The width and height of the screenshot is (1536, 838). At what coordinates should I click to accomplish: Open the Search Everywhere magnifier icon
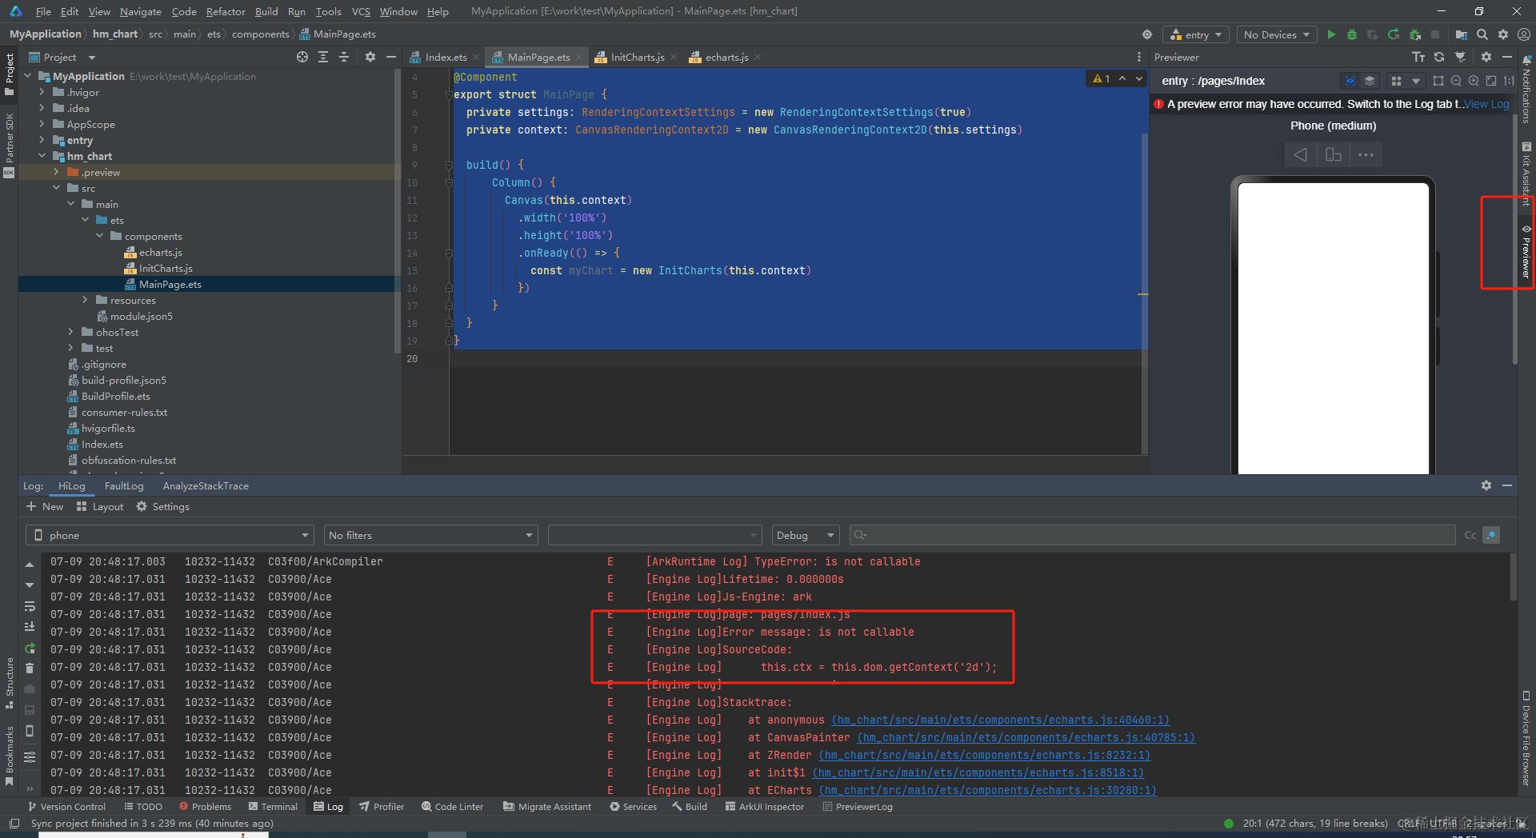pyautogui.click(x=1482, y=34)
